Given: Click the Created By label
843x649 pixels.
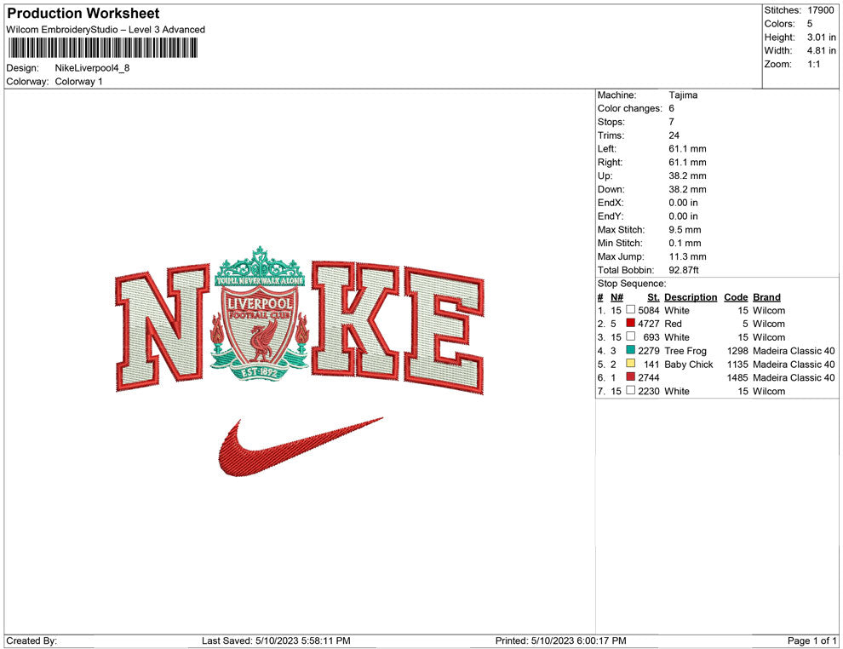Looking at the screenshot, I should [x=32, y=640].
